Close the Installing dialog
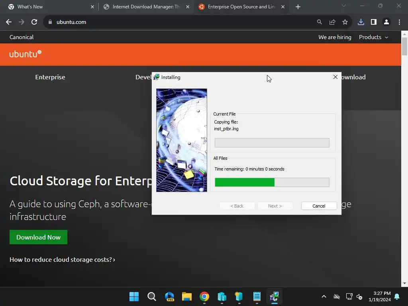Viewport: 408px width, 306px height. (x=335, y=77)
